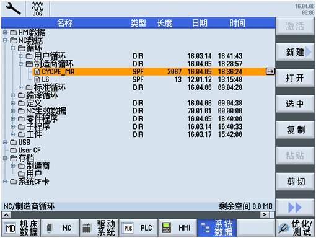Collapse the 制造商循环 folder
The image size is (316, 238).
(20, 64)
